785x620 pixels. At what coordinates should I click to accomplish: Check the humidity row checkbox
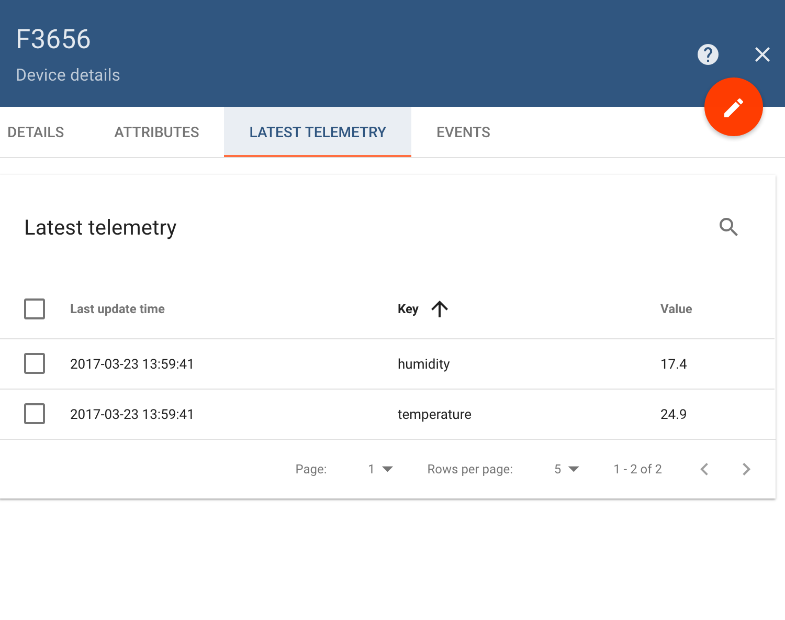point(35,363)
